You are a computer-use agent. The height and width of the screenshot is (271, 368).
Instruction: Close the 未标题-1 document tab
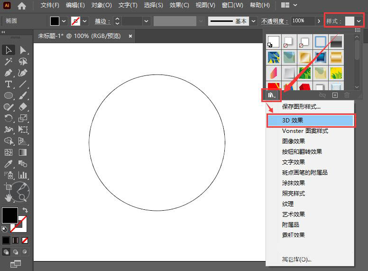coord(130,36)
